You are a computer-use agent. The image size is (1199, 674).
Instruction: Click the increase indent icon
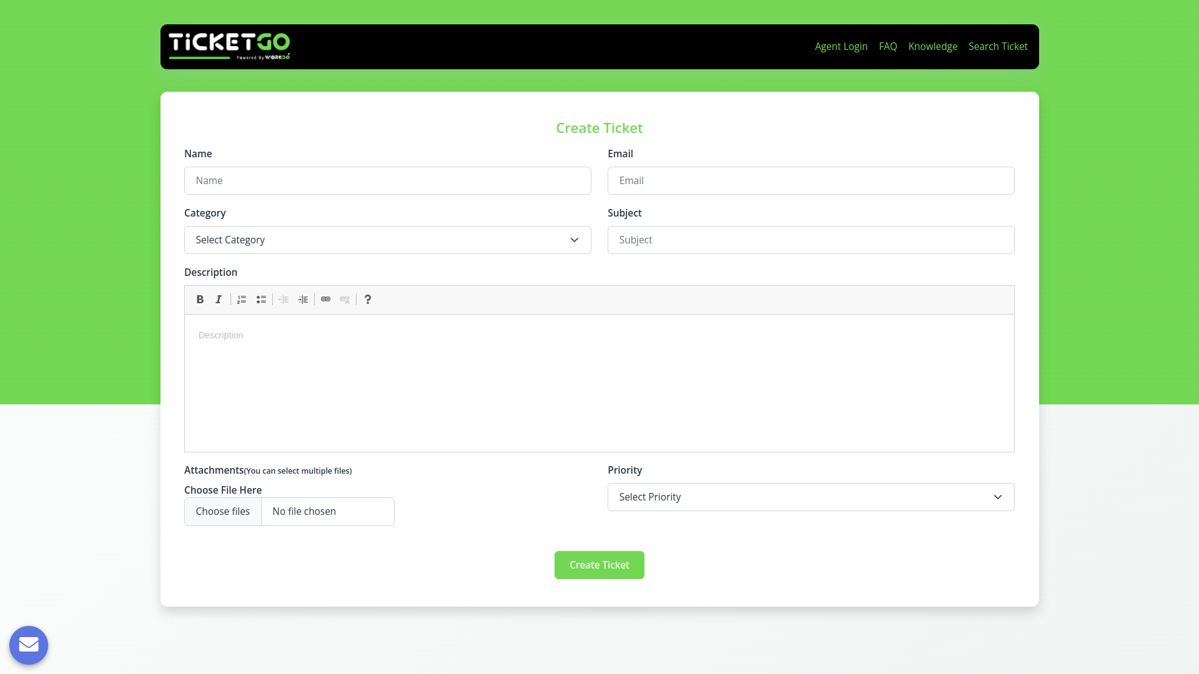point(303,300)
